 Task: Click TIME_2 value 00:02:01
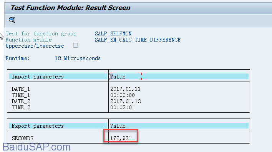[x=122, y=107]
